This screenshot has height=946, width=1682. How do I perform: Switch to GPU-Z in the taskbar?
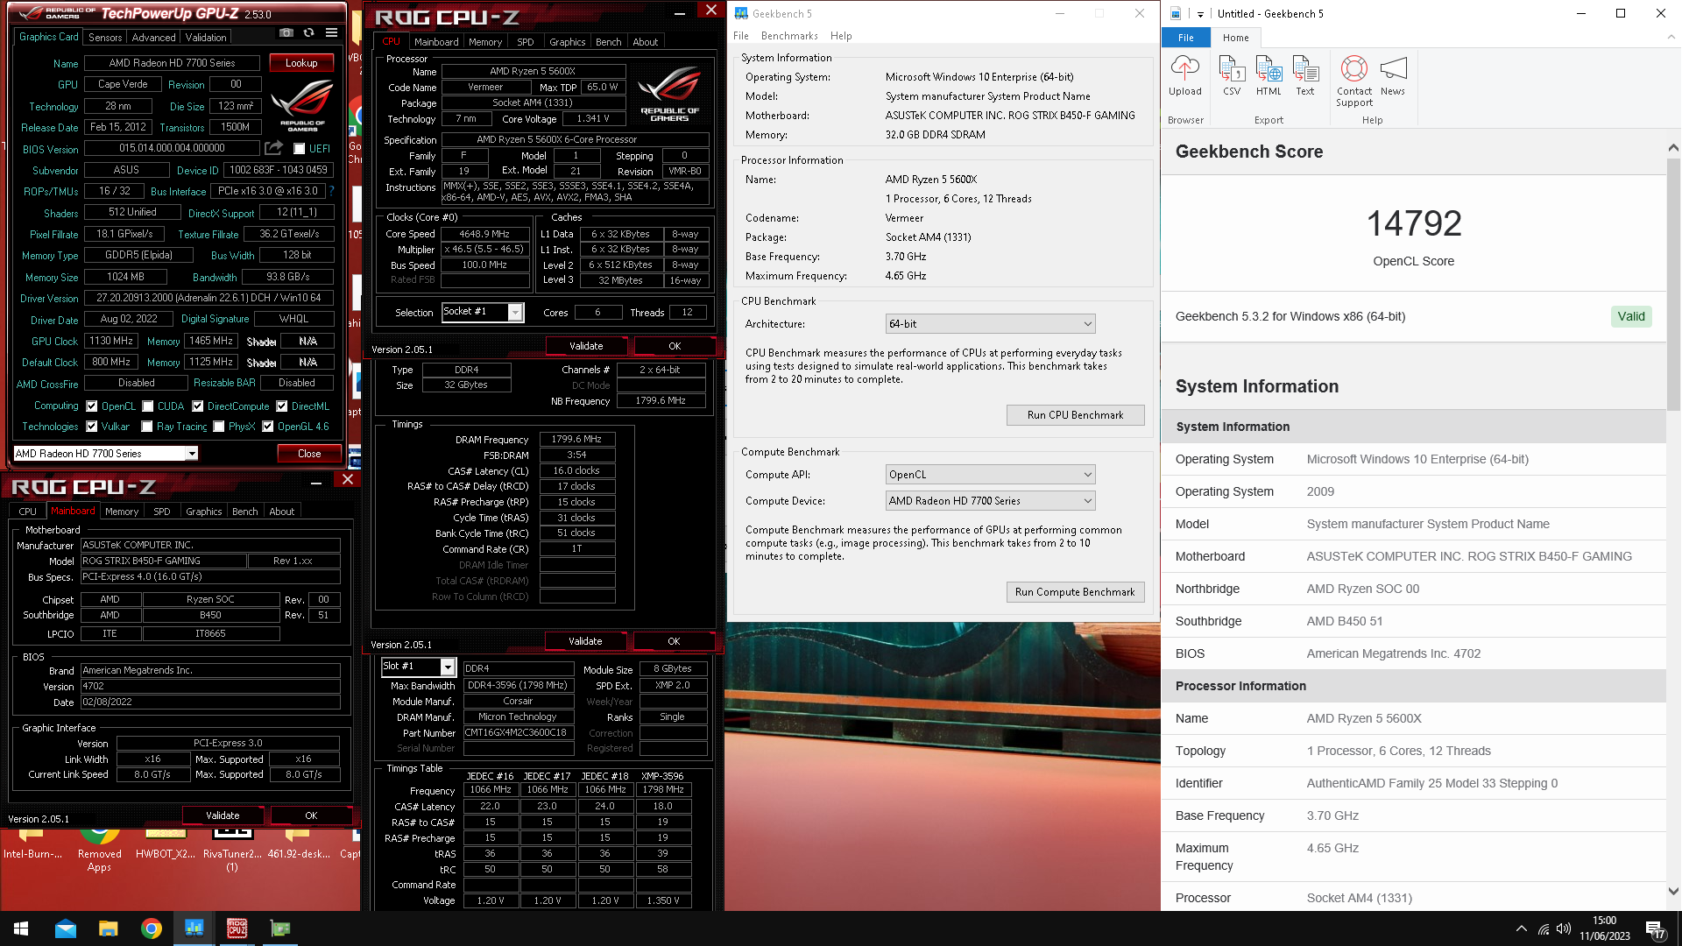[x=280, y=928]
